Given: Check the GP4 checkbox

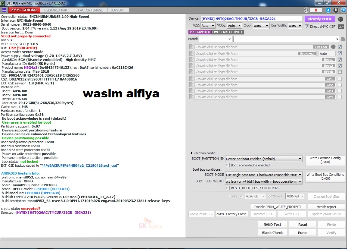Looking at the screenshot, I should 340,97.
